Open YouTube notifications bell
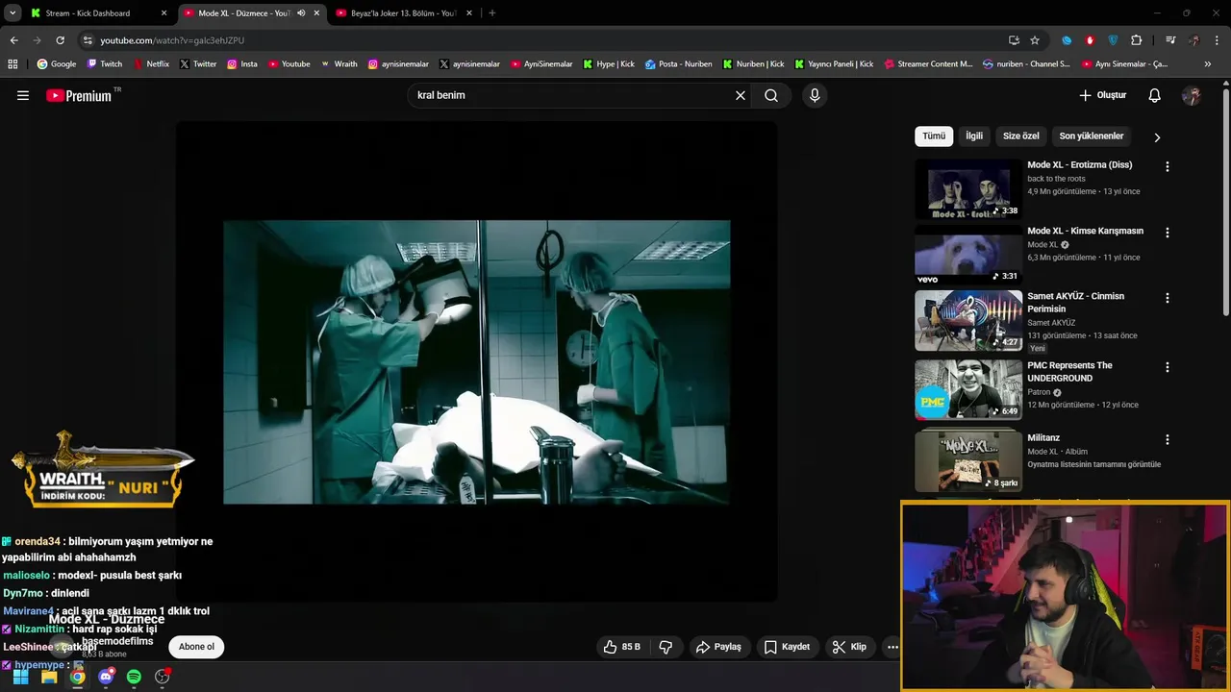1231x692 pixels. pos(1155,95)
